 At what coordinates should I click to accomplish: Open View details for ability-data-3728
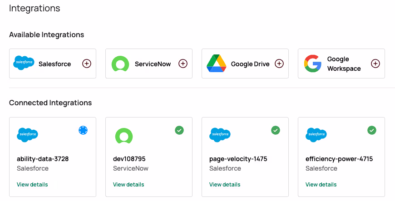point(32,184)
